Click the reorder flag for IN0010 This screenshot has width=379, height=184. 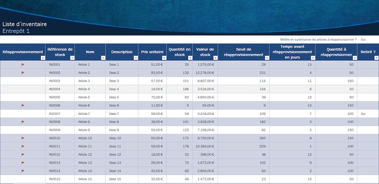(x=23, y=138)
